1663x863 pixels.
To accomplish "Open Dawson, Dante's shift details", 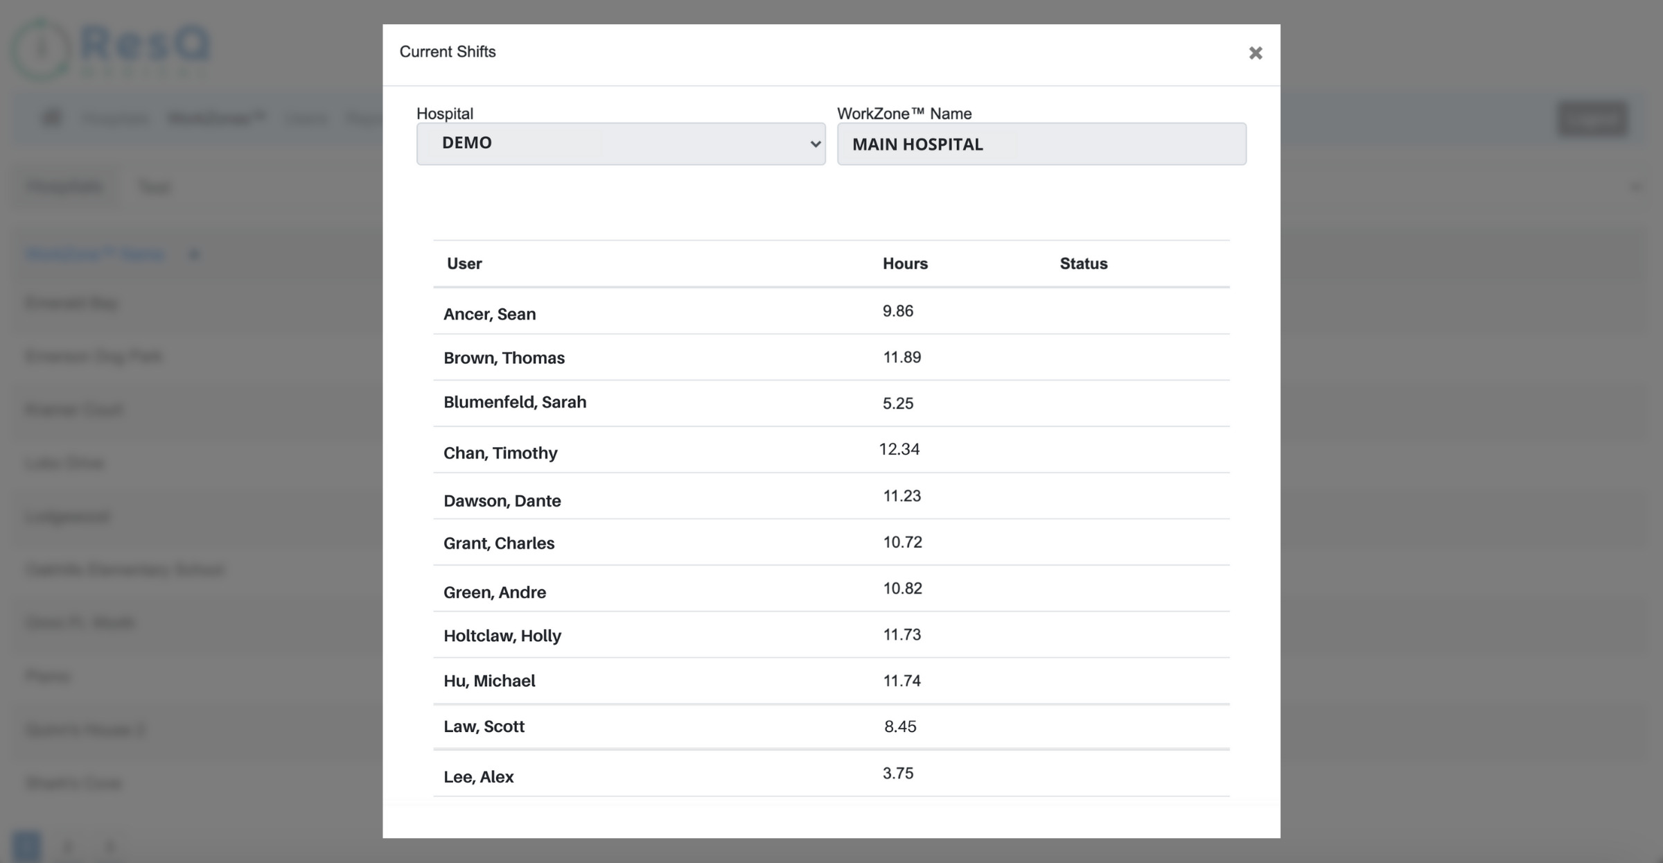I will [x=502, y=500].
